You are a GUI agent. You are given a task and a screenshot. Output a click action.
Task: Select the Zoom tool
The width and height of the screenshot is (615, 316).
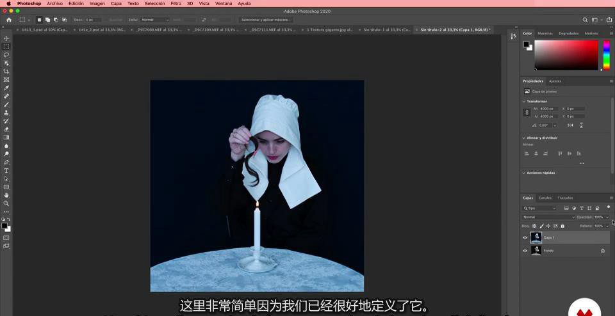tap(6, 203)
